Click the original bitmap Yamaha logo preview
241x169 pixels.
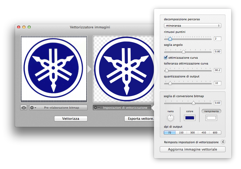pyautogui.click(x=54, y=69)
